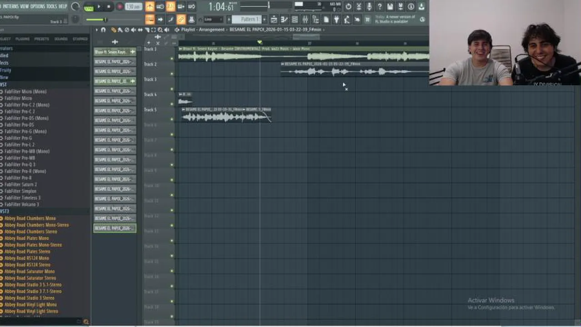This screenshot has height=327, width=581.
Task: Select the playback speaker tool
Action: point(166,30)
